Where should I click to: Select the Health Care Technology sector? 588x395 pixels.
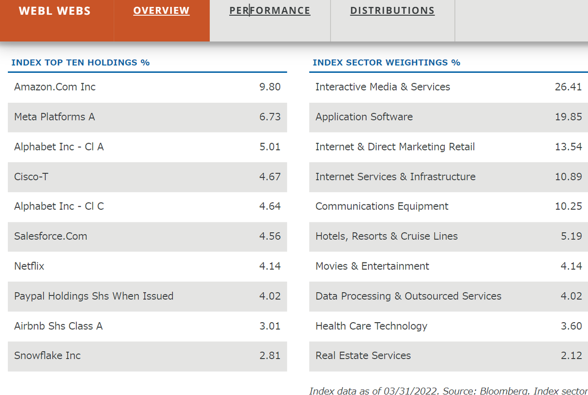click(x=371, y=326)
